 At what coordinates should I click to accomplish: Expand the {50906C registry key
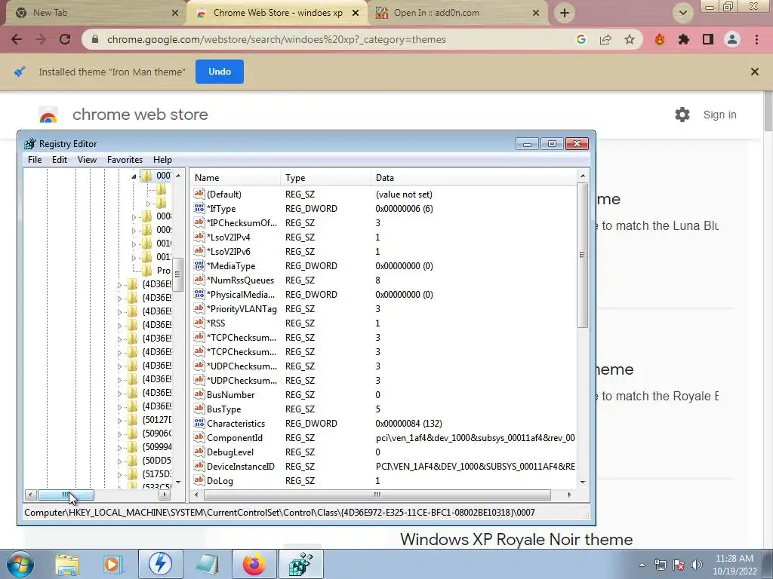coord(119,434)
